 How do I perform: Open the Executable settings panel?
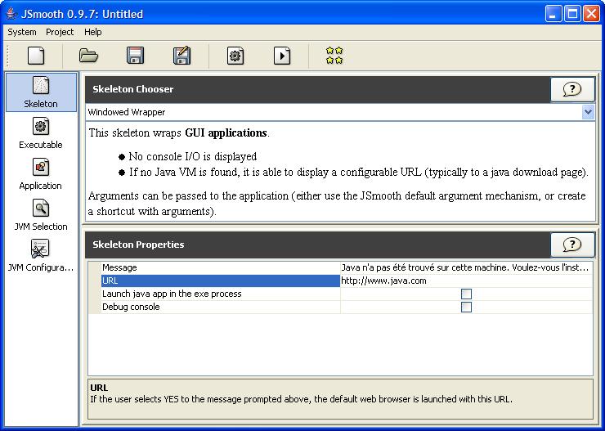point(41,132)
